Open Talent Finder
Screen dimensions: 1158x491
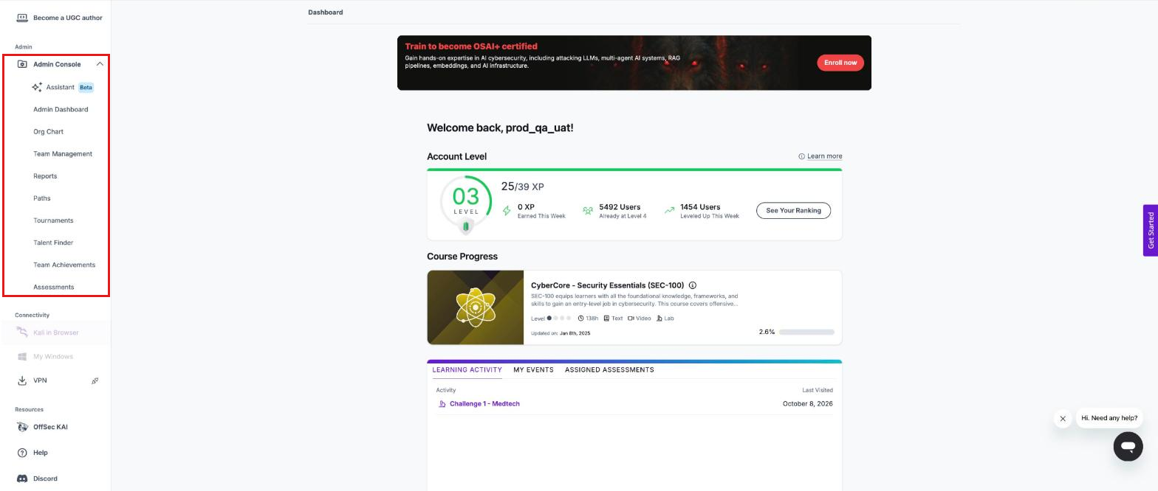point(53,242)
